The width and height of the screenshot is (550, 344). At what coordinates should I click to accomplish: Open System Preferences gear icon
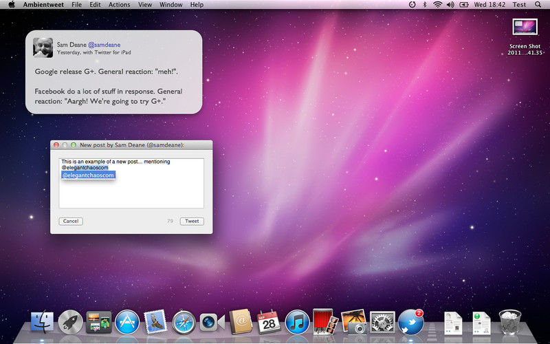[382, 322]
